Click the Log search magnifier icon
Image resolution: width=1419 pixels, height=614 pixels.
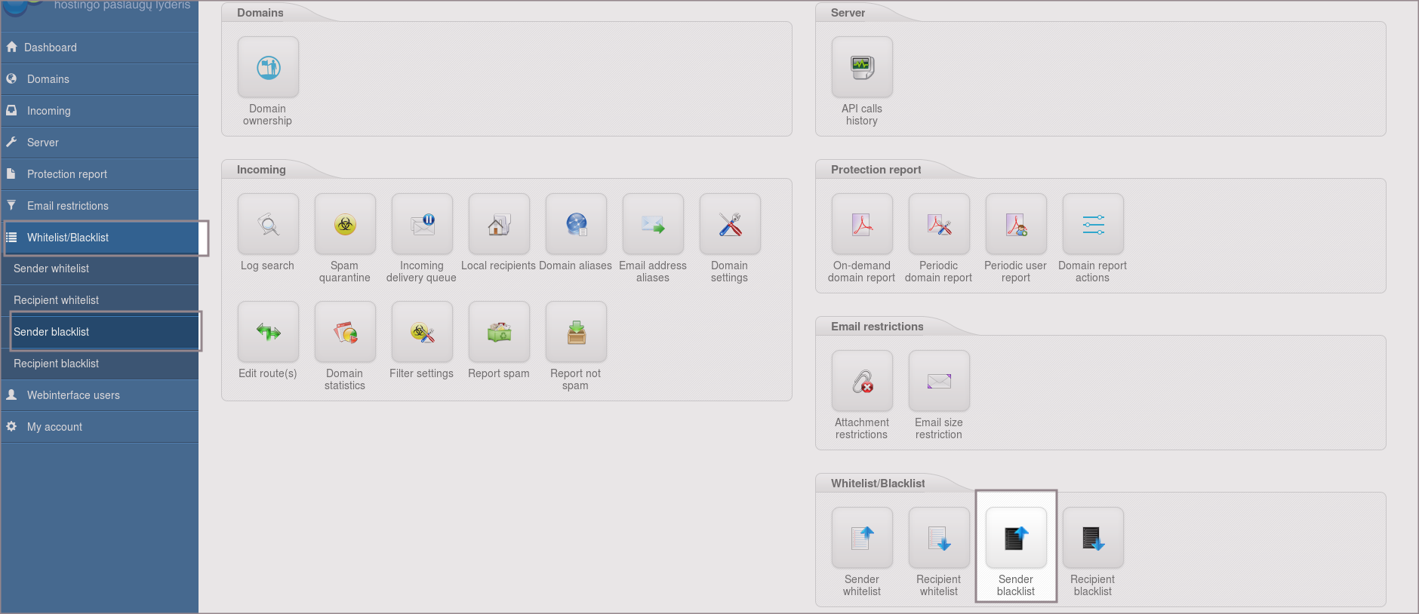pos(268,225)
